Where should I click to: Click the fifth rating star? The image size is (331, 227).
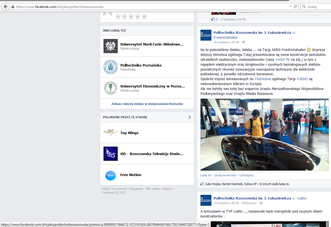144,17
